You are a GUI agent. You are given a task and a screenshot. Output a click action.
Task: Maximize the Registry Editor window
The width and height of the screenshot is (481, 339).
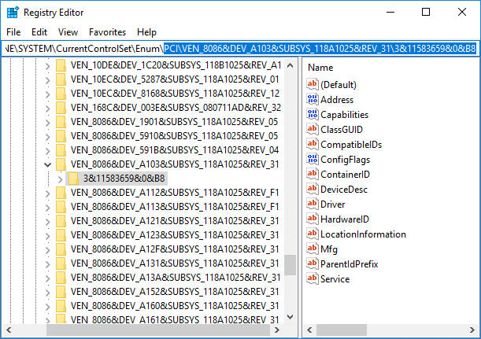tap(426, 13)
